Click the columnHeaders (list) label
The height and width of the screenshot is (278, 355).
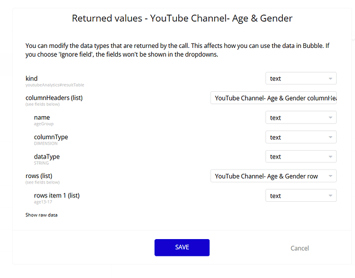click(x=54, y=98)
